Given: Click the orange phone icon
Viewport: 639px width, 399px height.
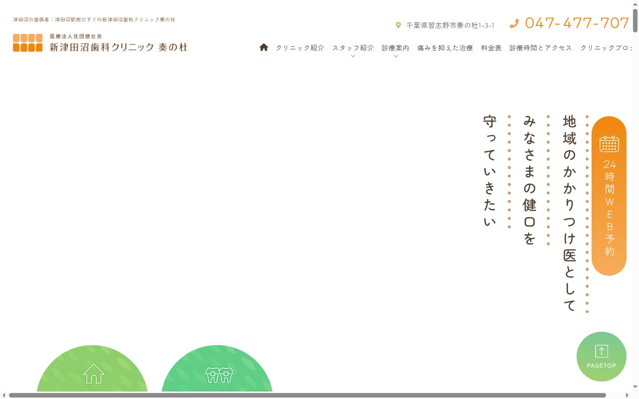Looking at the screenshot, I should 514,23.
